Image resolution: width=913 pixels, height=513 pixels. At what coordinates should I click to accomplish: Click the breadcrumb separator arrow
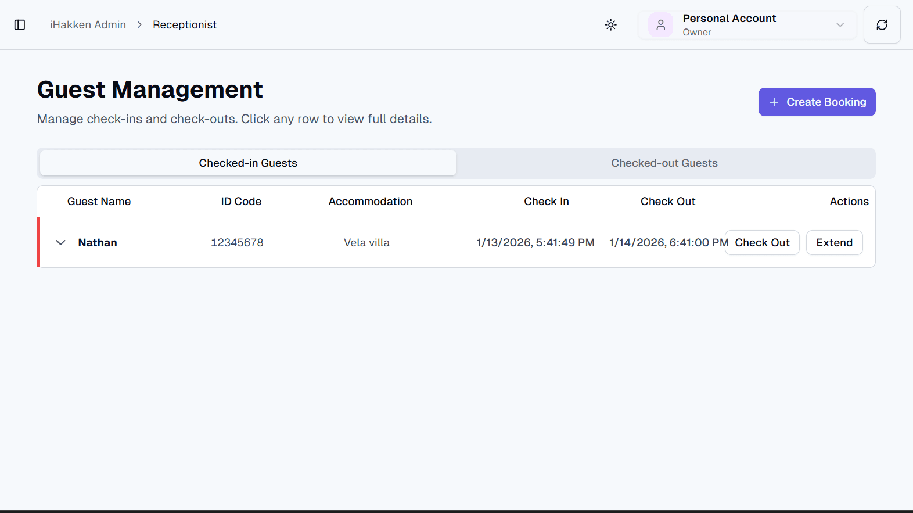tap(139, 25)
